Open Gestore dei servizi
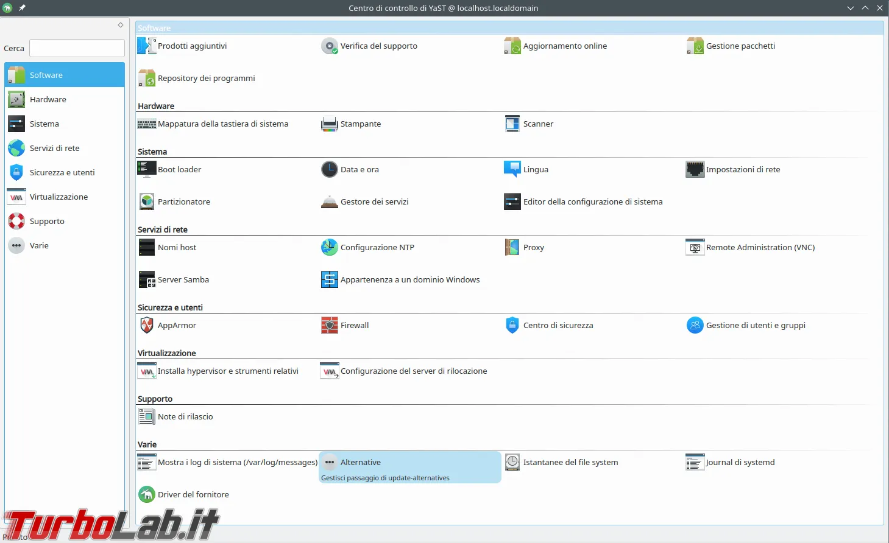 (x=365, y=202)
